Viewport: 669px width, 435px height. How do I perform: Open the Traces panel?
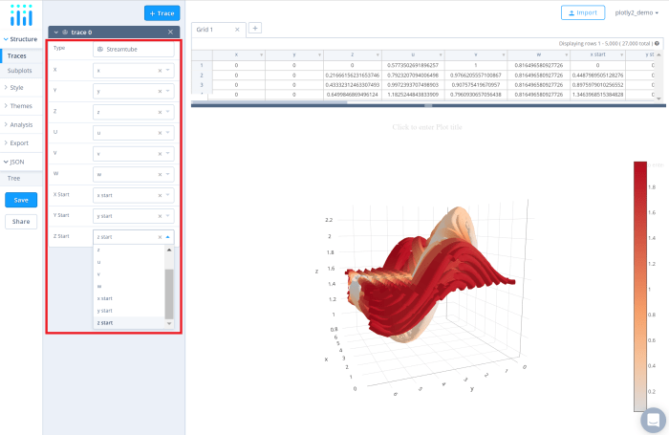click(x=21, y=55)
